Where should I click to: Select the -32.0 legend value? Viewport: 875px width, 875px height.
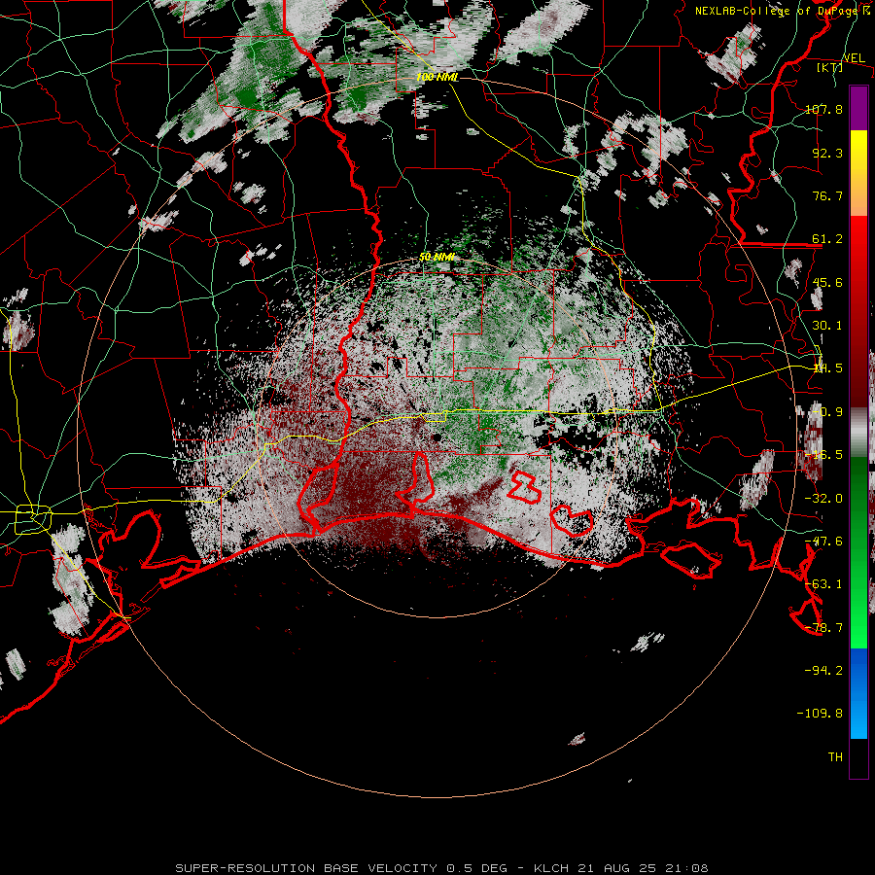[x=823, y=499]
